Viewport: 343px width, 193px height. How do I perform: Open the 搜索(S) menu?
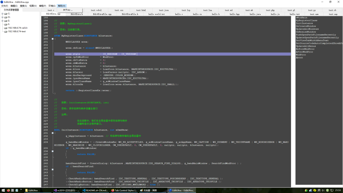pyautogui.click(x=24, y=6)
